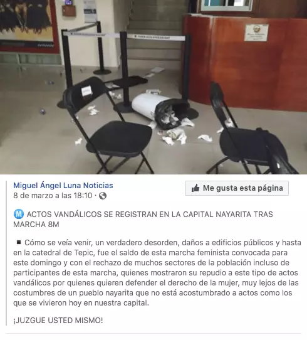
Task: Select the ACTOS VANDÁLICOS headline text
Action: [143, 219]
